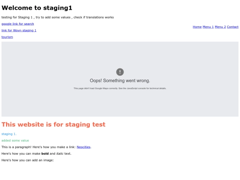Screen dimensions: 240x180
Task: Click the gray map placeholder area
Action: 120,104
